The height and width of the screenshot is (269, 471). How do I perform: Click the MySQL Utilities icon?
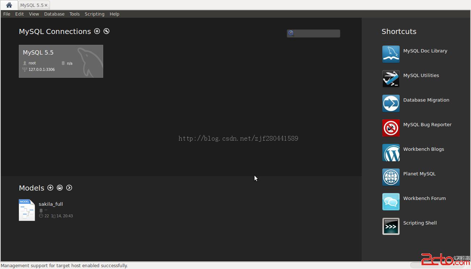click(x=391, y=79)
